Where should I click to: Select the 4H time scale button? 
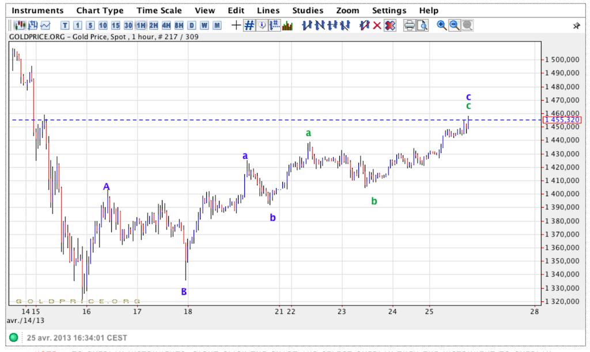(166, 25)
